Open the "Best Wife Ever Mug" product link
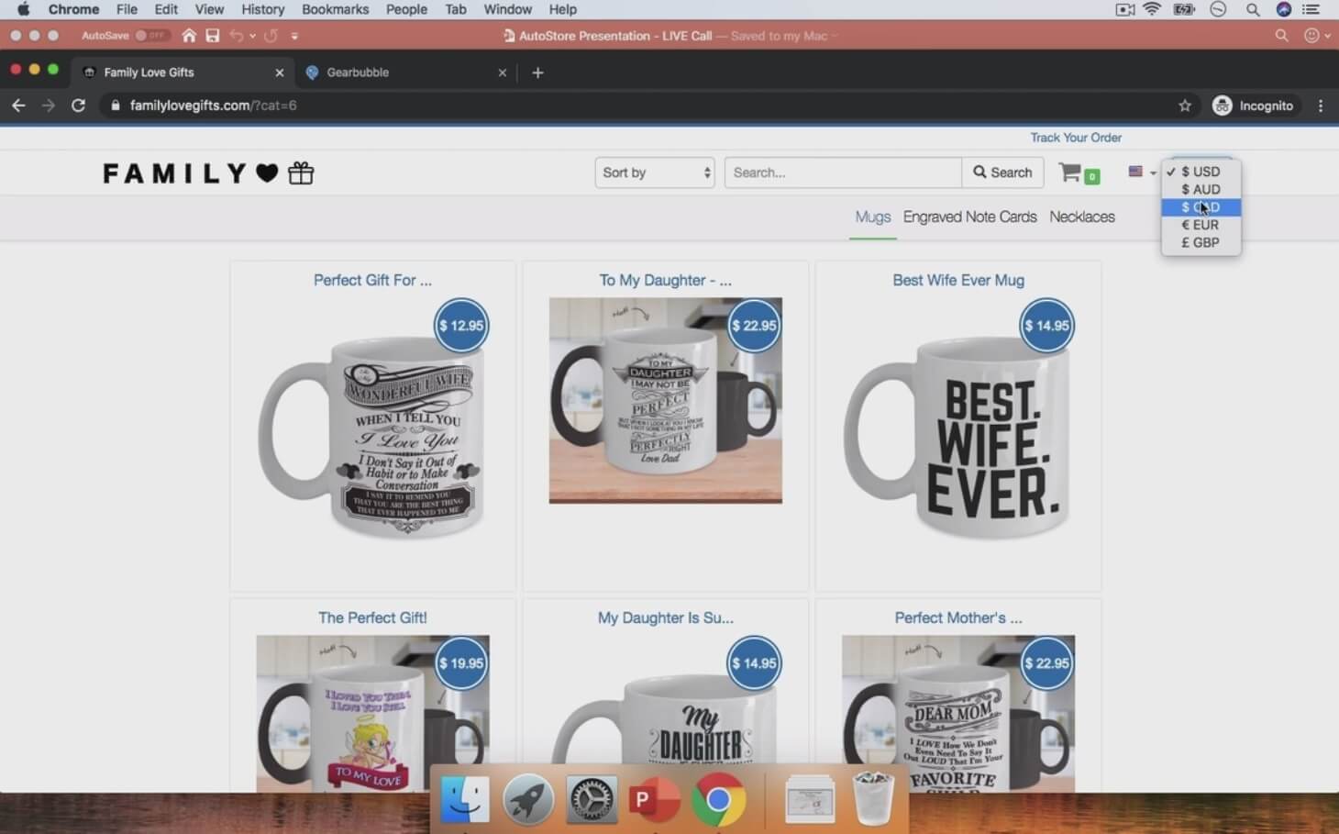Image resolution: width=1339 pixels, height=834 pixels. pos(958,281)
